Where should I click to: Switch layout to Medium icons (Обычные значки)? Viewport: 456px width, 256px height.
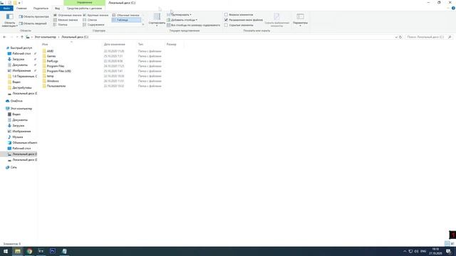[125, 15]
